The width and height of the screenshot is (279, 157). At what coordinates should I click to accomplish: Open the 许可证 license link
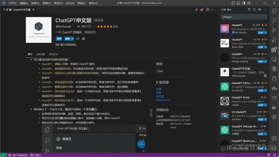pyautogui.click(x=160, y=96)
